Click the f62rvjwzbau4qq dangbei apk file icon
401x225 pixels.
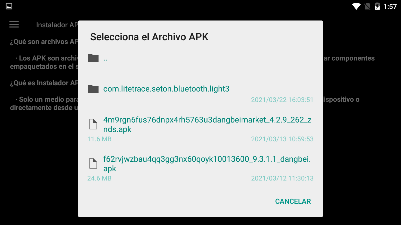click(93, 163)
